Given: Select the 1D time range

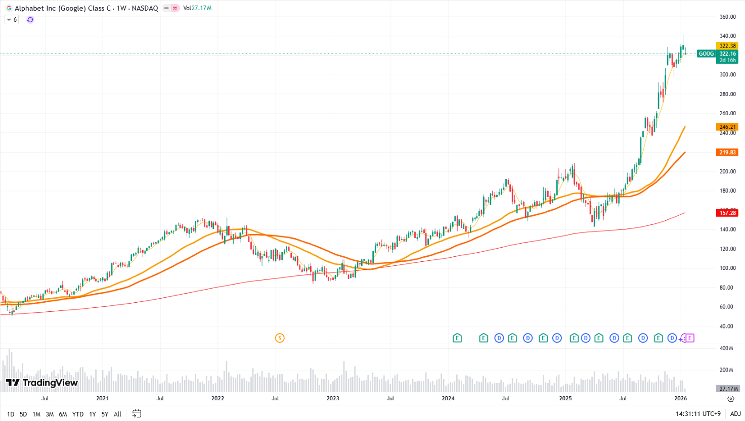Looking at the screenshot, I should [x=11, y=414].
